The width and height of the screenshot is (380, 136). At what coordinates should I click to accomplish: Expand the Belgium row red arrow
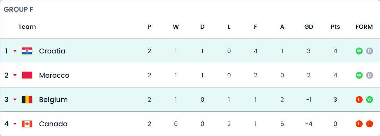15,99
